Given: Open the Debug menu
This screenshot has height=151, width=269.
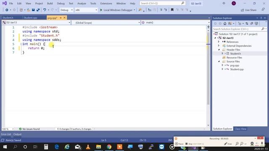Looking at the screenshot, I should pyautogui.click(x=61, y=3).
